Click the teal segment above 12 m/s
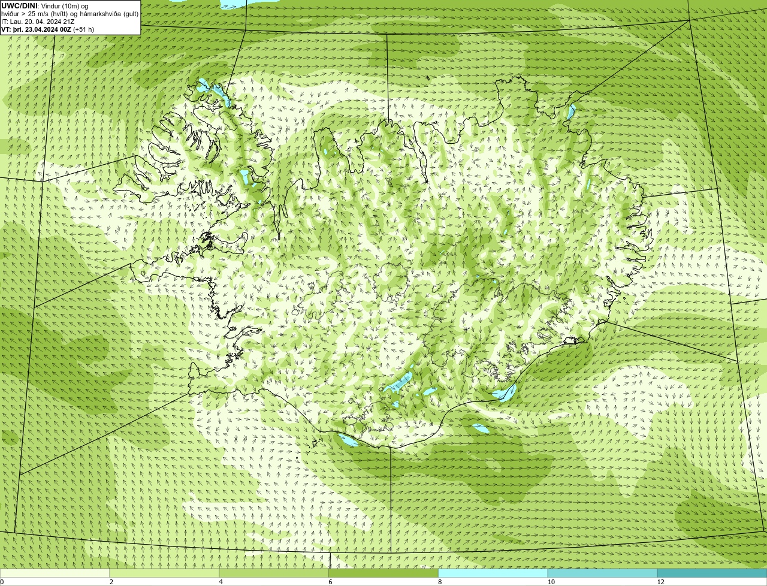Image resolution: width=767 pixels, height=586 pixels. 712,573
